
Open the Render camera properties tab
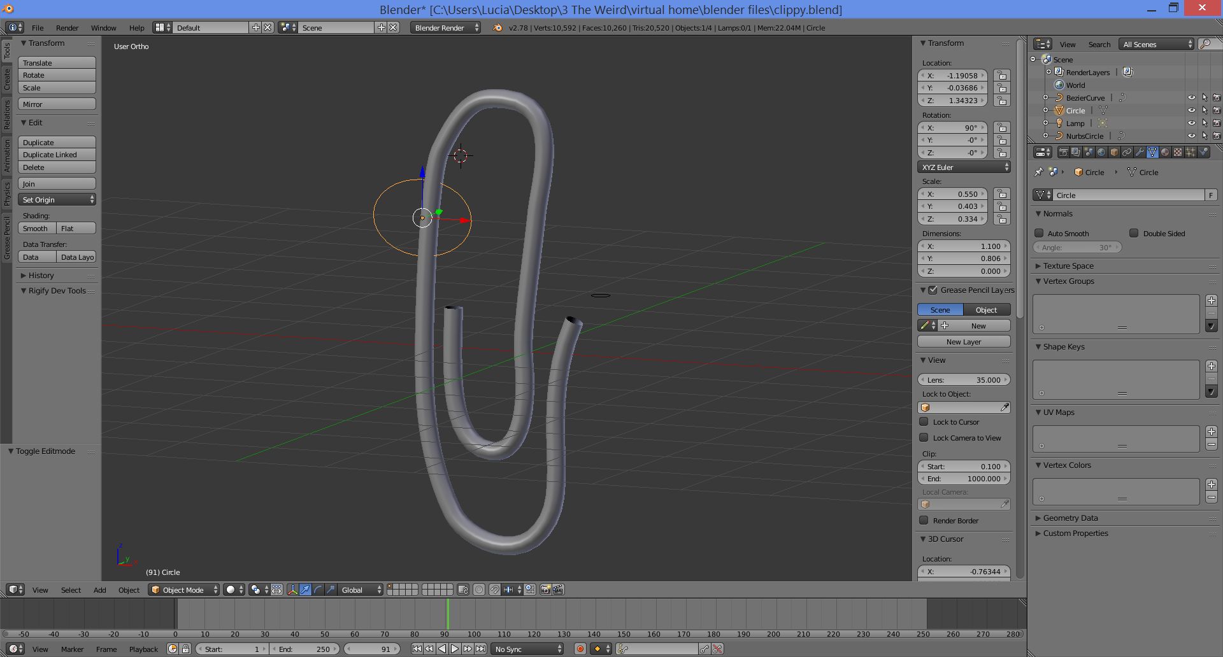1063,152
